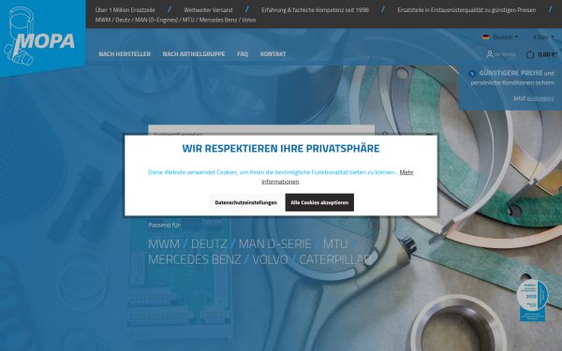This screenshot has height=351, width=562.
Task: Open the Euro currency dropdown
Action: pyautogui.click(x=543, y=37)
